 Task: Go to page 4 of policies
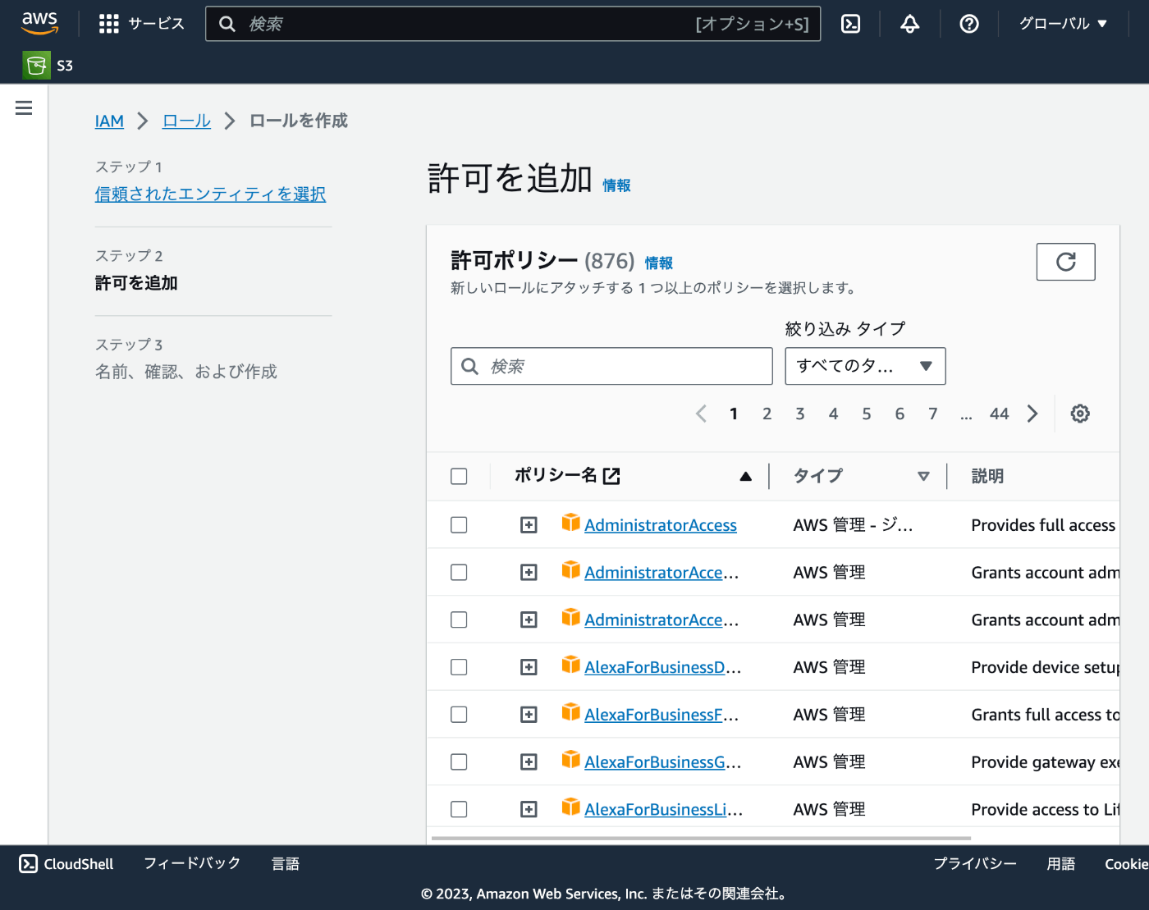[x=833, y=414]
